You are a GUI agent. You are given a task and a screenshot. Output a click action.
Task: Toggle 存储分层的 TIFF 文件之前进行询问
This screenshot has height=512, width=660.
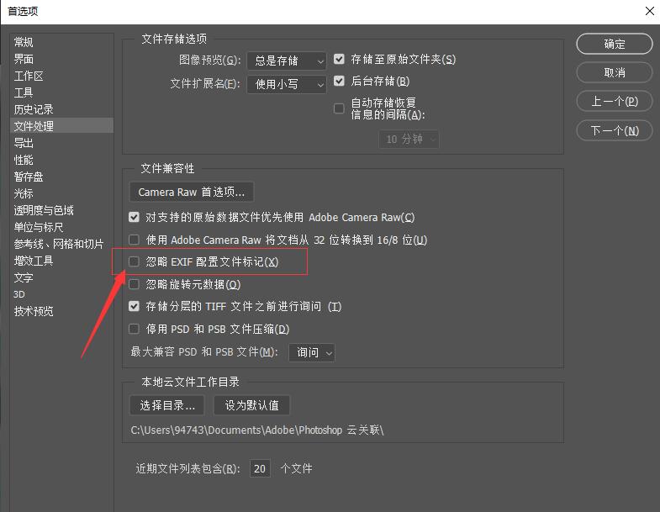pos(134,306)
